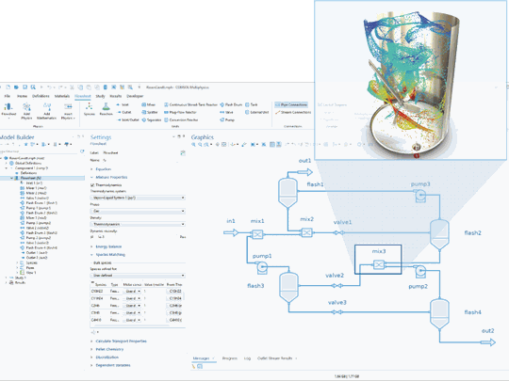The height and width of the screenshot is (381, 509).
Task: Expand the Dependent Variables section
Action: click(x=110, y=365)
